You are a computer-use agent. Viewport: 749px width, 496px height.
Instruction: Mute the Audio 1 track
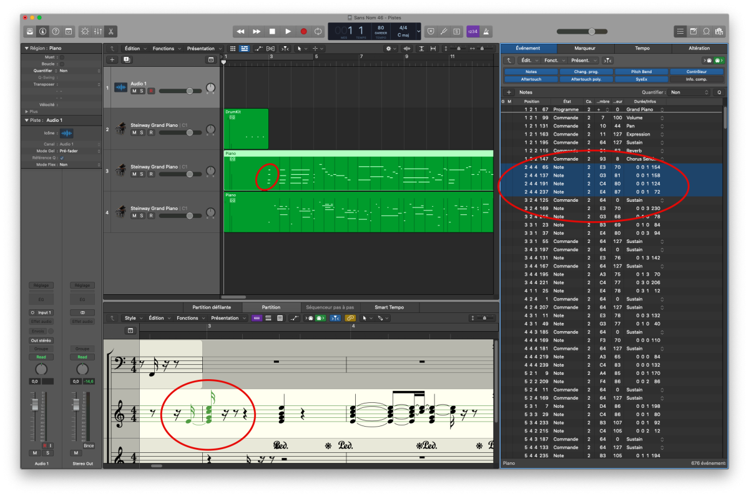point(134,91)
